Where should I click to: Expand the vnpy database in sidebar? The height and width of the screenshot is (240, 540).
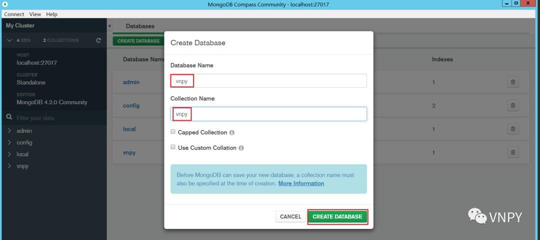pyautogui.click(x=9, y=166)
